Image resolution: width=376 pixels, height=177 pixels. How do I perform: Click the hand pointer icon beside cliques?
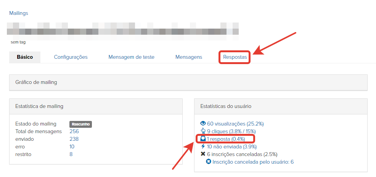[203, 131]
